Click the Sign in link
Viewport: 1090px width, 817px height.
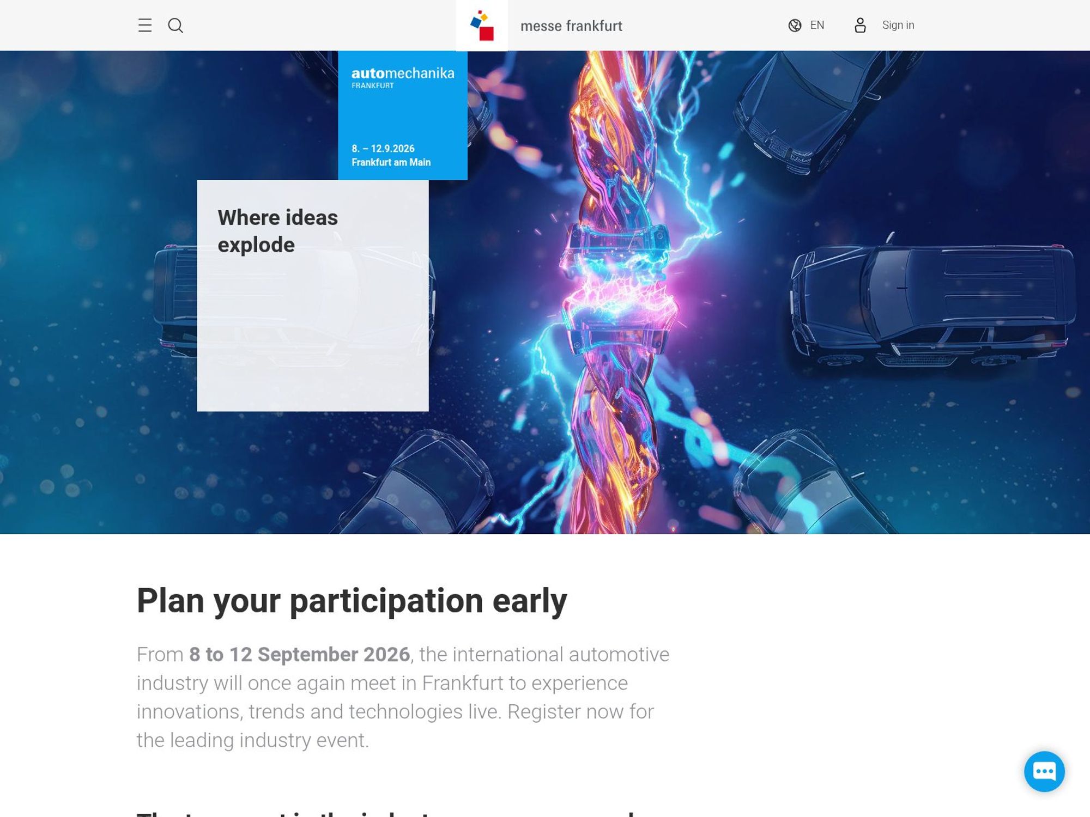(898, 25)
